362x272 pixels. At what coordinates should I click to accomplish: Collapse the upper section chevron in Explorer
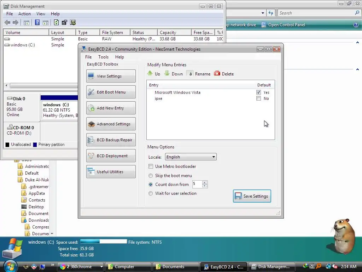coord(357,42)
